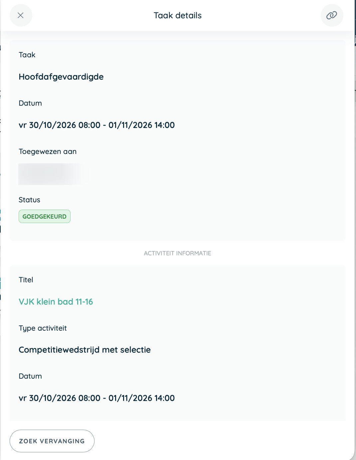This screenshot has width=356, height=460.
Task: Select the Goedgekeurd status badge
Action: pos(45,216)
